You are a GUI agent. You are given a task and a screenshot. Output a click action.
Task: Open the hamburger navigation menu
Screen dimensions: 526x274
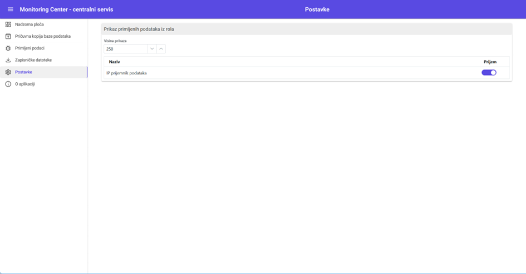pos(10,9)
